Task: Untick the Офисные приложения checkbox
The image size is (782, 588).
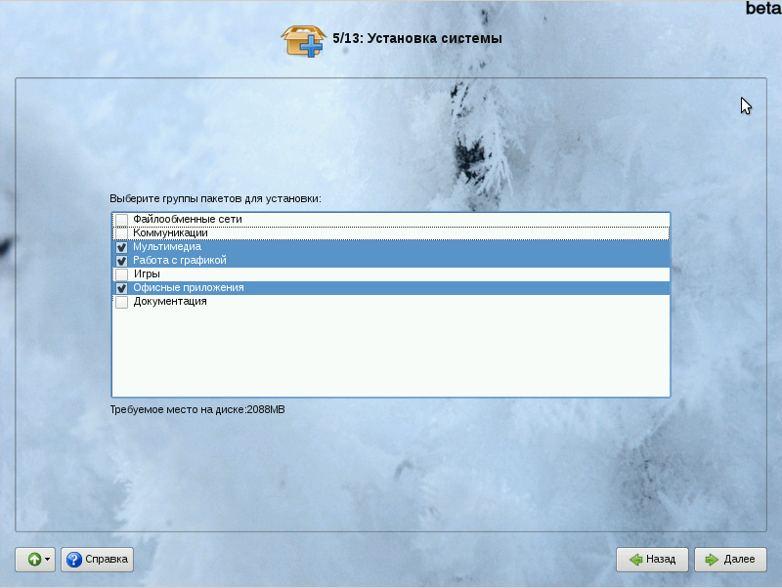Action: click(x=122, y=288)
